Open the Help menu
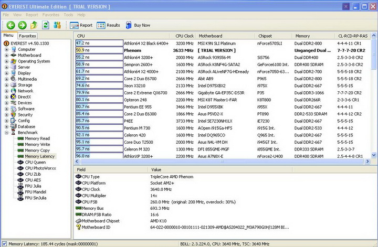The image size is (378, 247). click(81, 15)
